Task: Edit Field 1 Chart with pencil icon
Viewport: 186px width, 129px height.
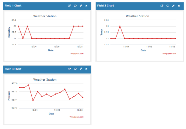Action: point(81,5)
